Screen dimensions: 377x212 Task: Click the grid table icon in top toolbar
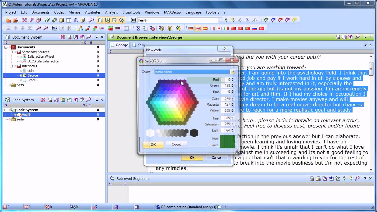(x=69, y=20)
